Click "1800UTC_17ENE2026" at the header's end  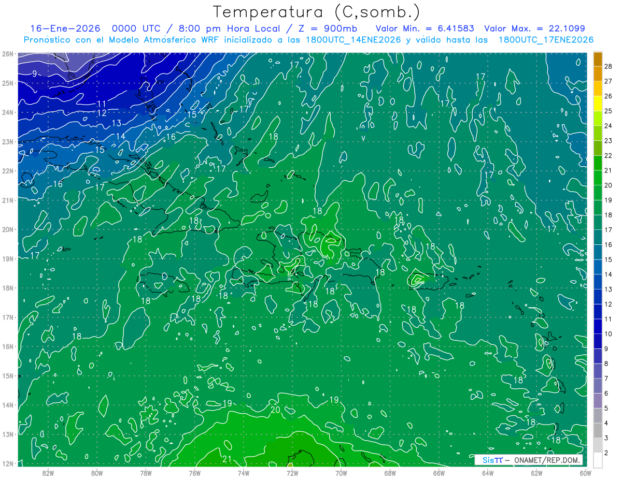pos(546,40)
